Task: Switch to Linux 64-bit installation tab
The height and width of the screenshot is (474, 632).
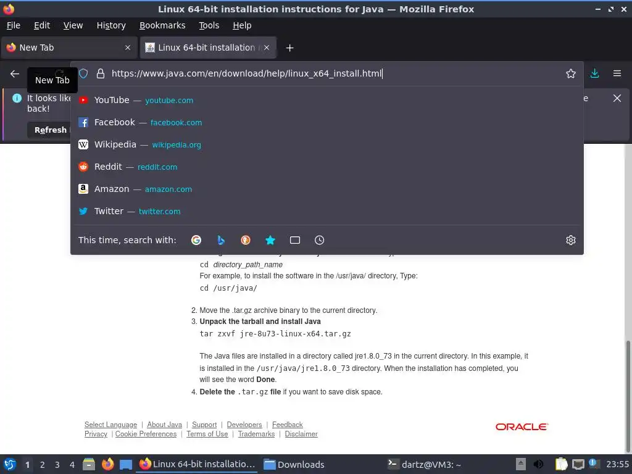Action: point(209,48)
